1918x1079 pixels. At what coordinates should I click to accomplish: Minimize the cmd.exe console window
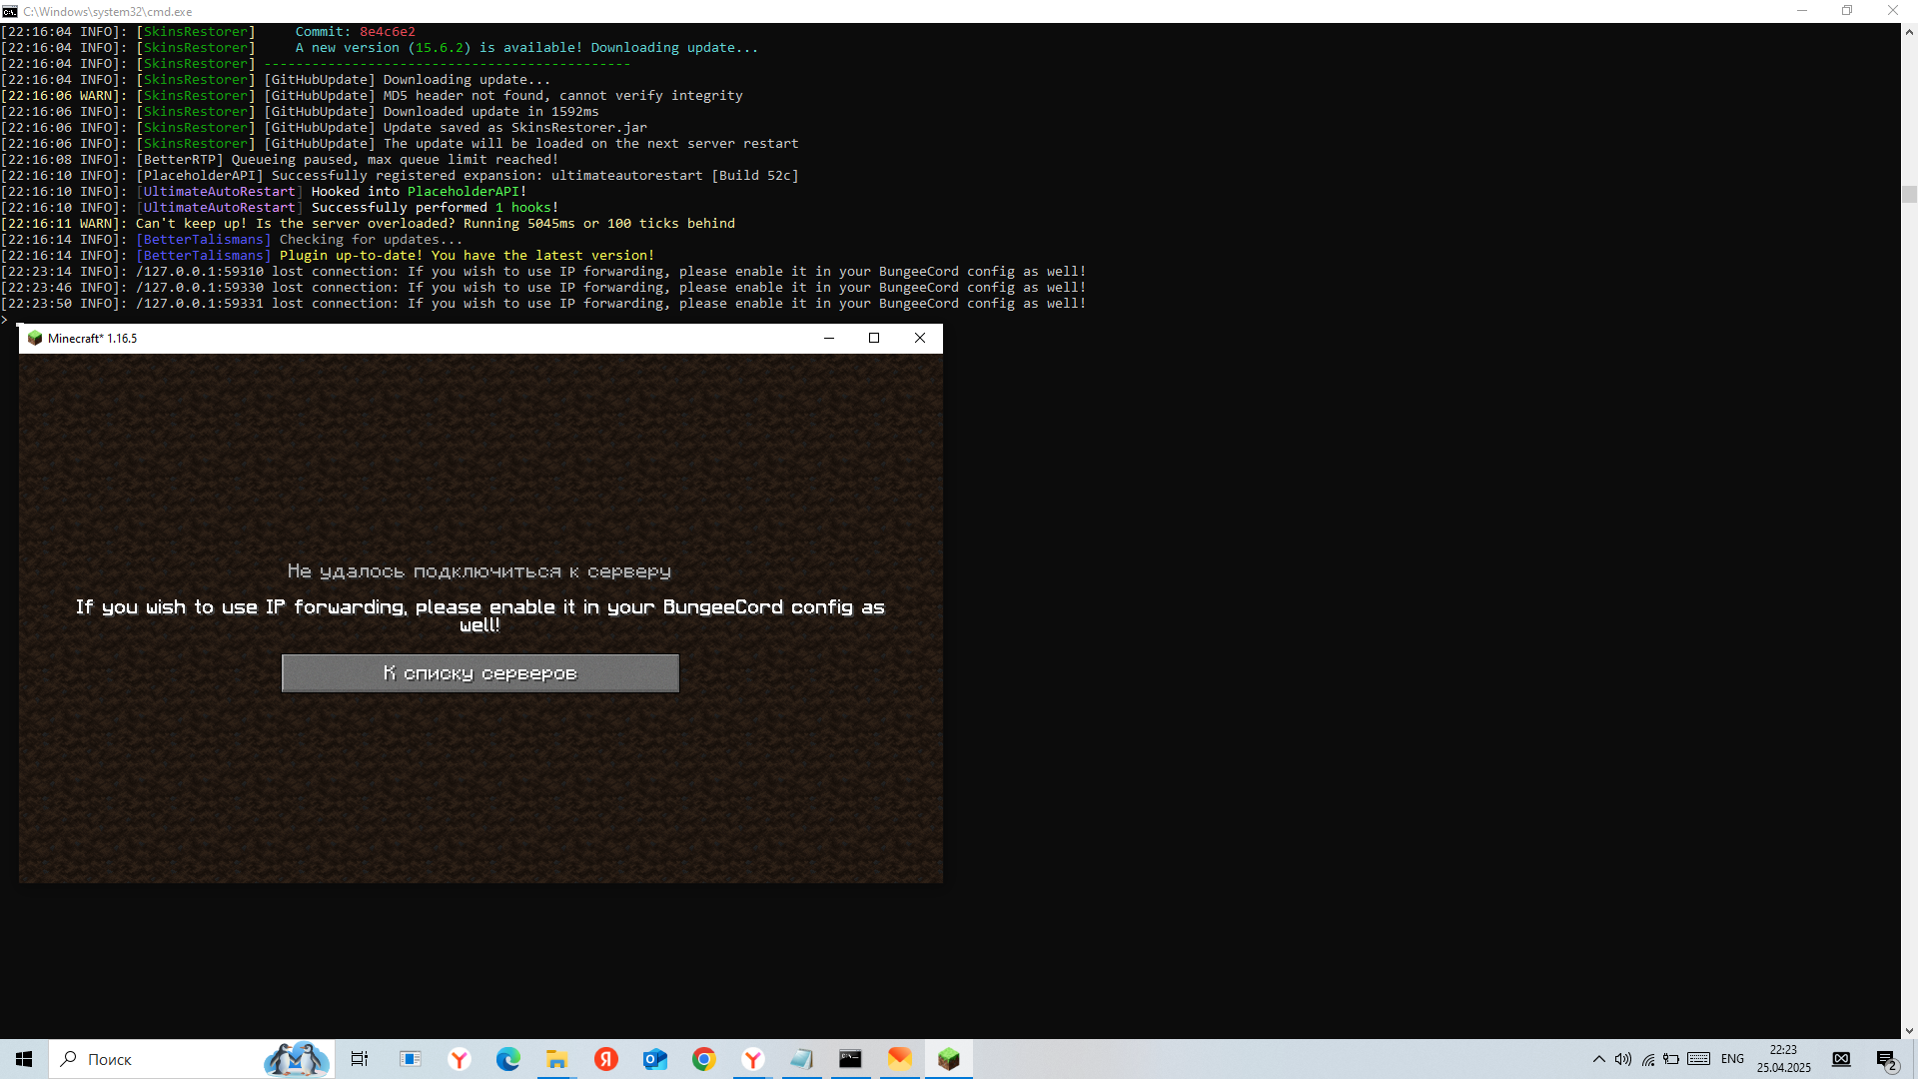click(x=1802, y=11)
